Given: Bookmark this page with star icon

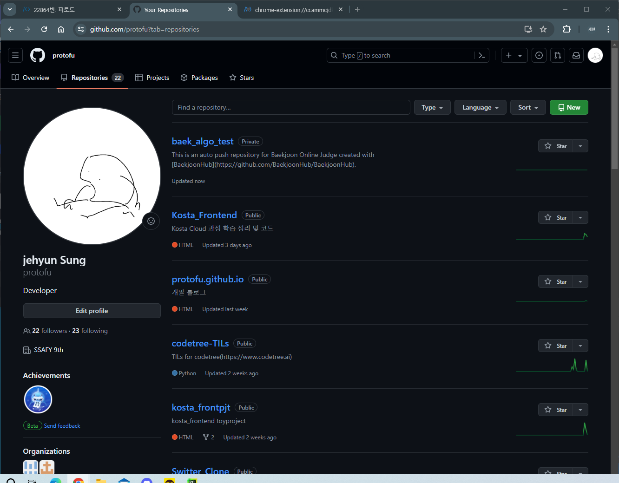Looking at the screenshot, I should pos(543,29).
